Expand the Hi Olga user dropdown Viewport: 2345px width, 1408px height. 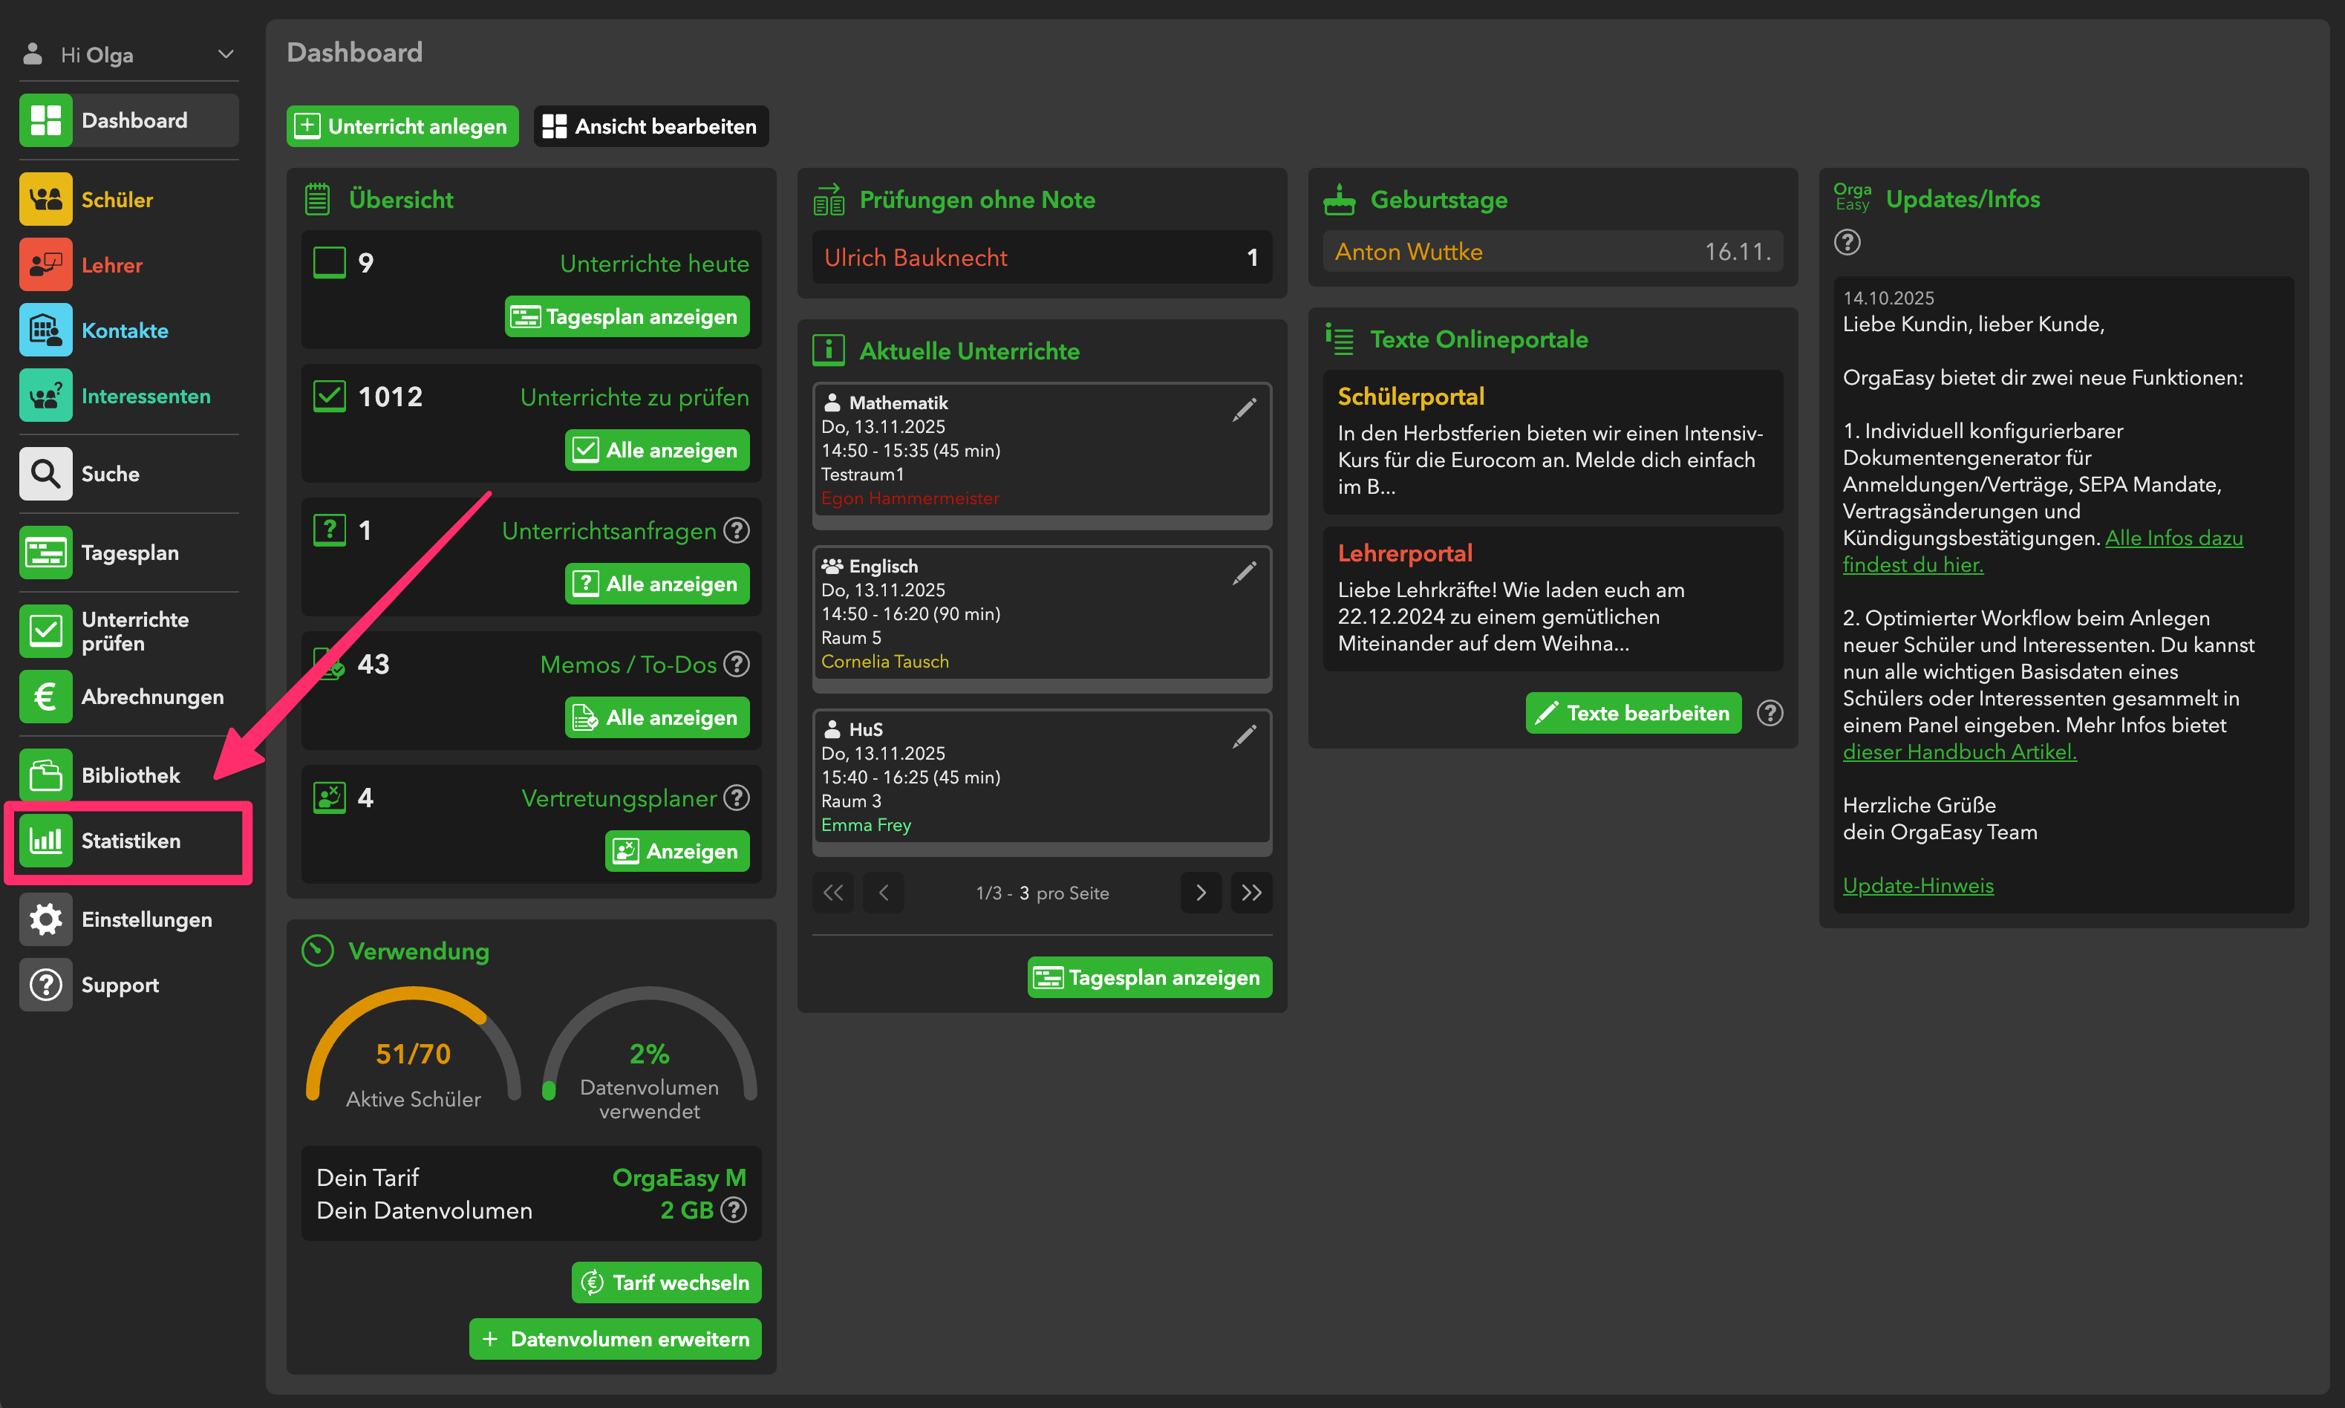click(225, 54)
